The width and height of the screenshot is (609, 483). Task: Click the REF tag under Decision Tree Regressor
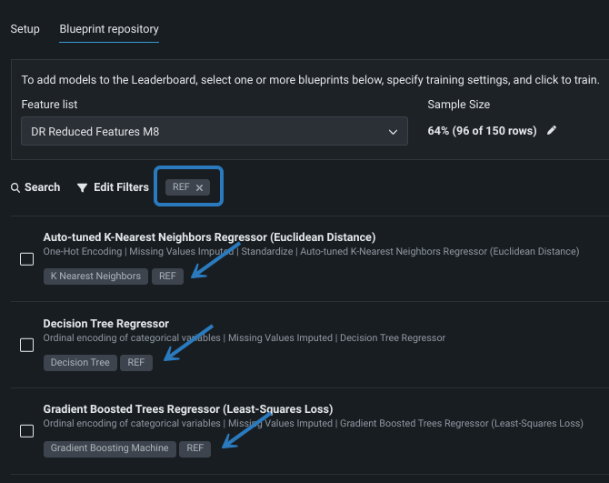click(135, 362)
